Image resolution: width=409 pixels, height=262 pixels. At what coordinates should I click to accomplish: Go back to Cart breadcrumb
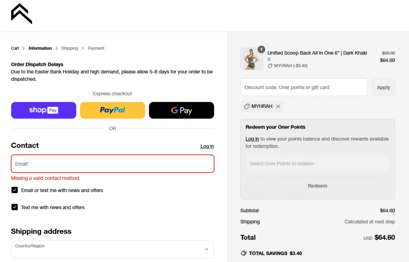click(15, 48)
